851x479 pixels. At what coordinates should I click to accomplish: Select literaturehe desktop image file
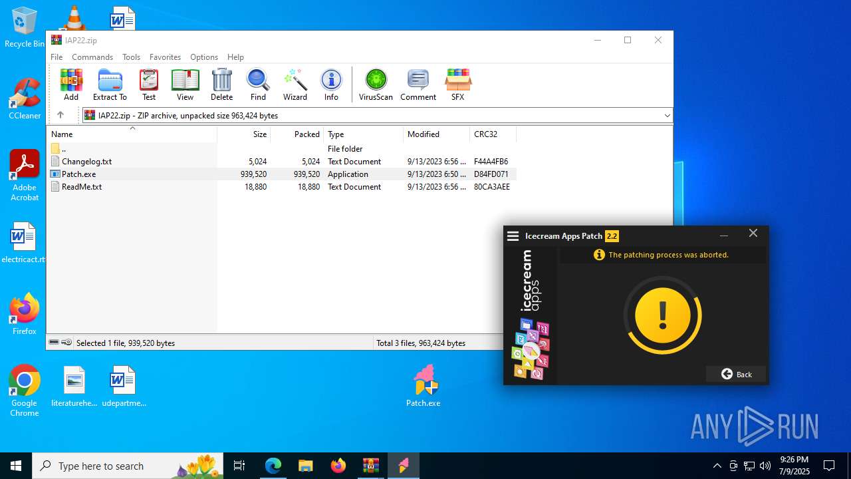(74, 386)
